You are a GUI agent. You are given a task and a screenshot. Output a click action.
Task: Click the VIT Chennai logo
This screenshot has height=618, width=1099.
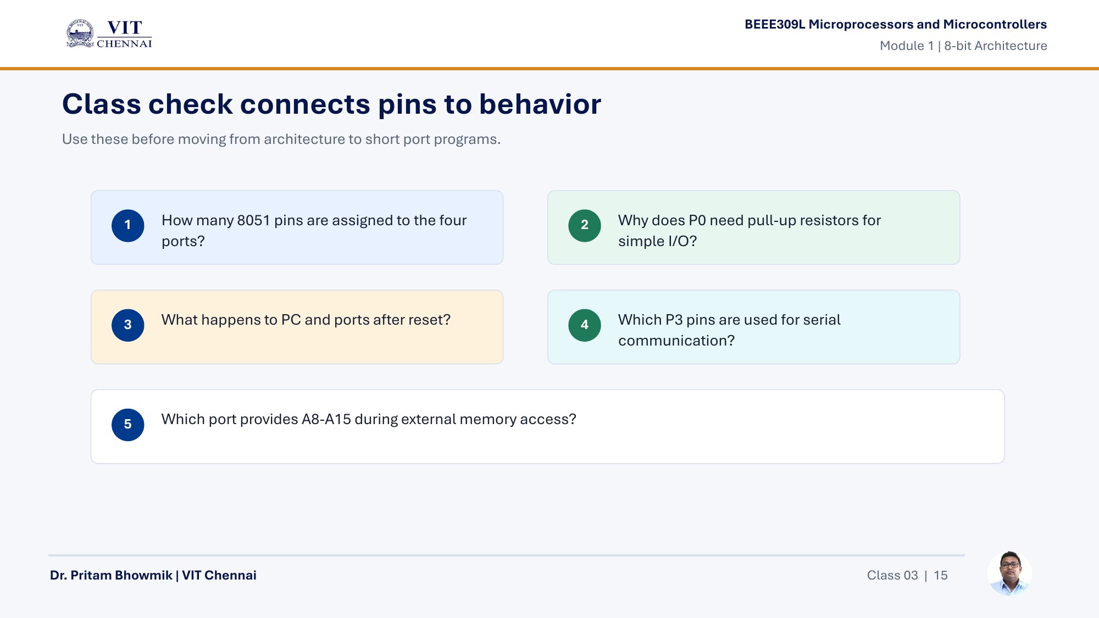(109, 34)
